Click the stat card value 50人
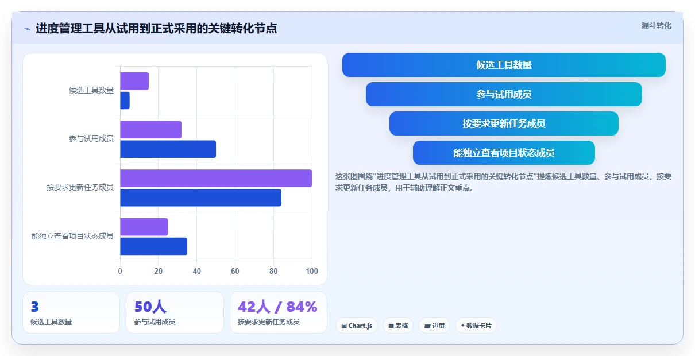 coord(150,307)
